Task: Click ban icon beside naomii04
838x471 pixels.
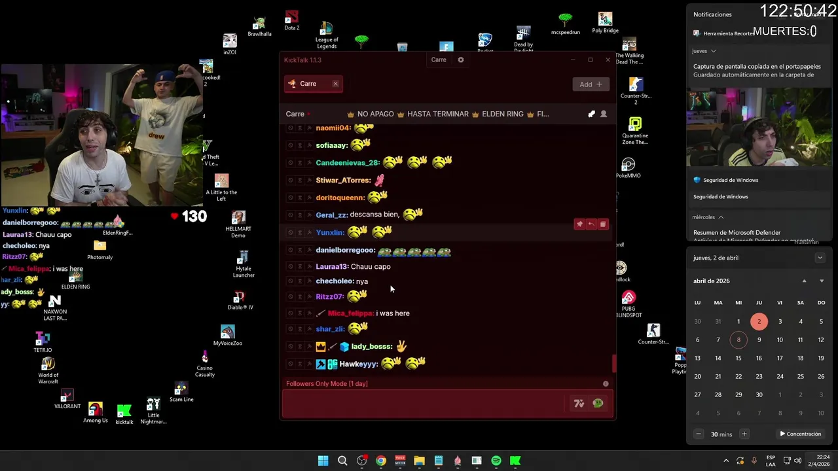Action: (291, 128)
